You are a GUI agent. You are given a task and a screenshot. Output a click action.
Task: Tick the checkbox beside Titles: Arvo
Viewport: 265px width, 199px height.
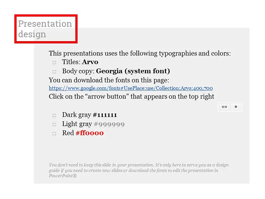pyautogui.click(x=54, y=63)
